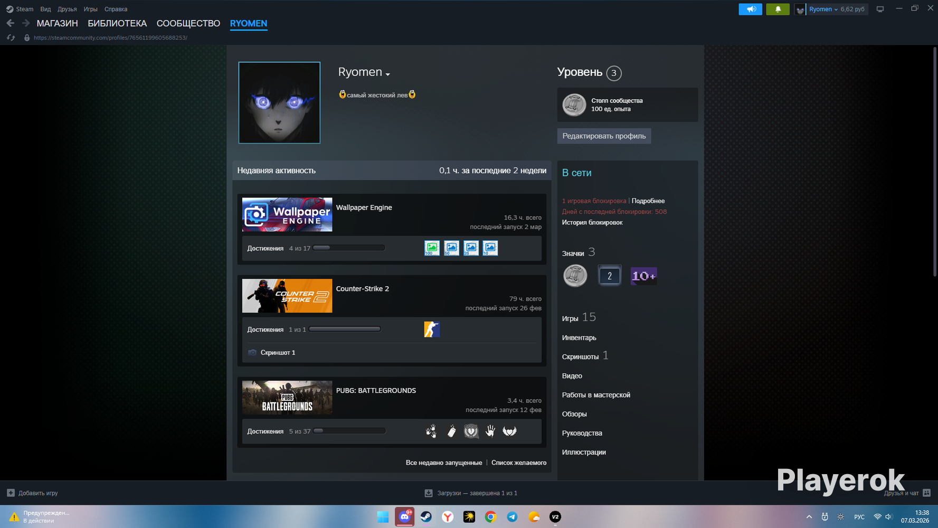Click the Подробнее link about the game ban
938x528 pixels.
point(648,201)
